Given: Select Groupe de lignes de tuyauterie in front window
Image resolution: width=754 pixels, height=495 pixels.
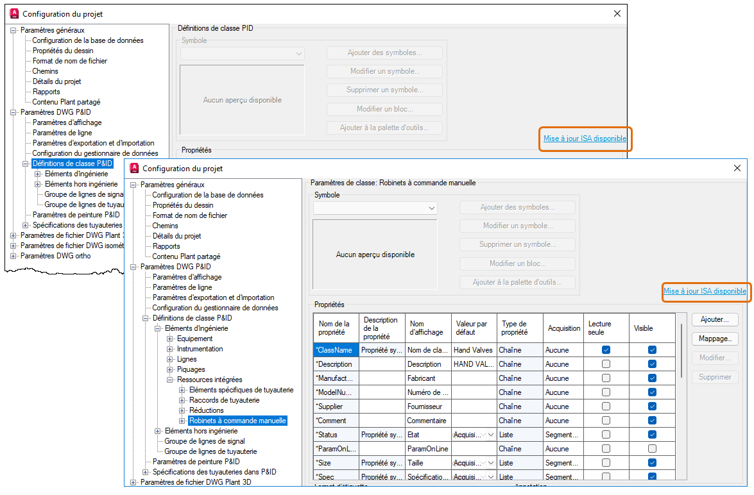Looking at the screenshot, I should pyautogui.click(x=210, y=451).
